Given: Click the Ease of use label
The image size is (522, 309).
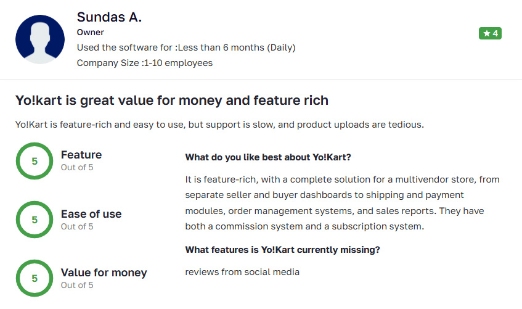Looking at the screenshot, I should pos(91,214).
